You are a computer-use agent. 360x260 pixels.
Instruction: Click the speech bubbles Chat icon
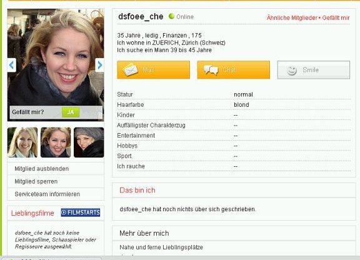pyautogui.click(x=211, y=70)
